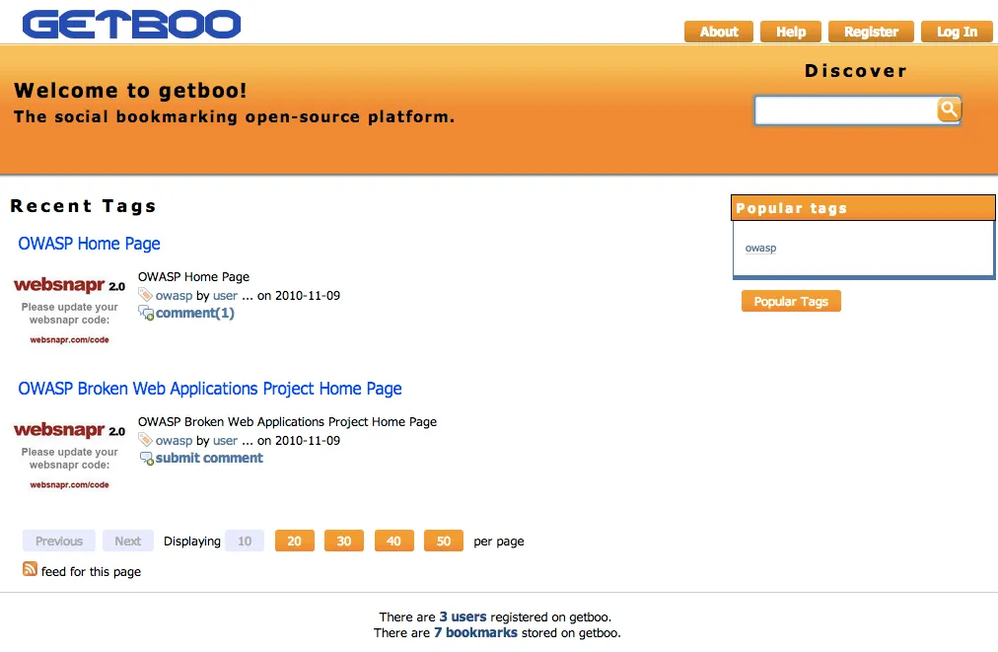Image resolution: width=998 pixels, height=652 pixels.
Task: Open OWASP Broken Web Applications Project link
Action: tap(210, 389)
